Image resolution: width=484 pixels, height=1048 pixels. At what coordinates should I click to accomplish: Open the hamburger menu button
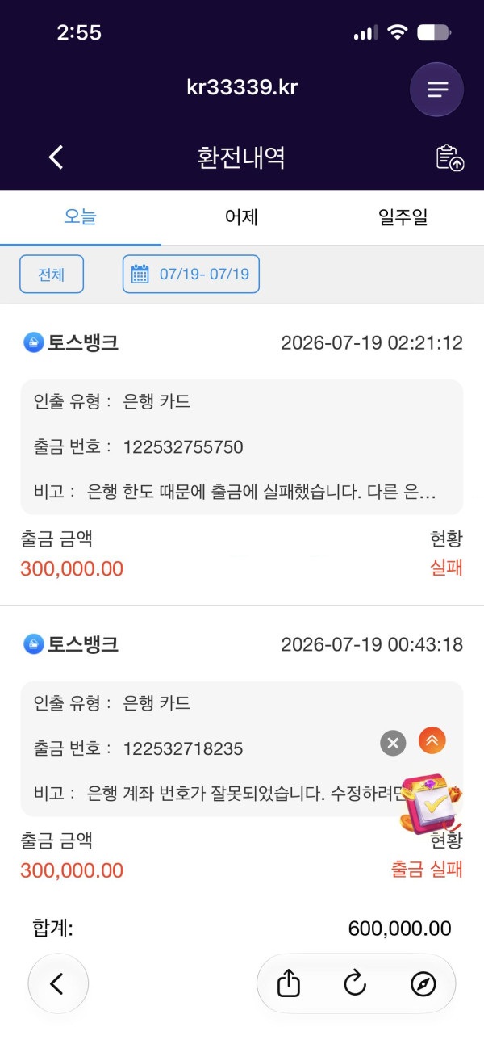[436, 90]
